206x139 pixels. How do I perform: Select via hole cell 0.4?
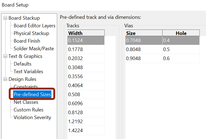pos(181,40)
